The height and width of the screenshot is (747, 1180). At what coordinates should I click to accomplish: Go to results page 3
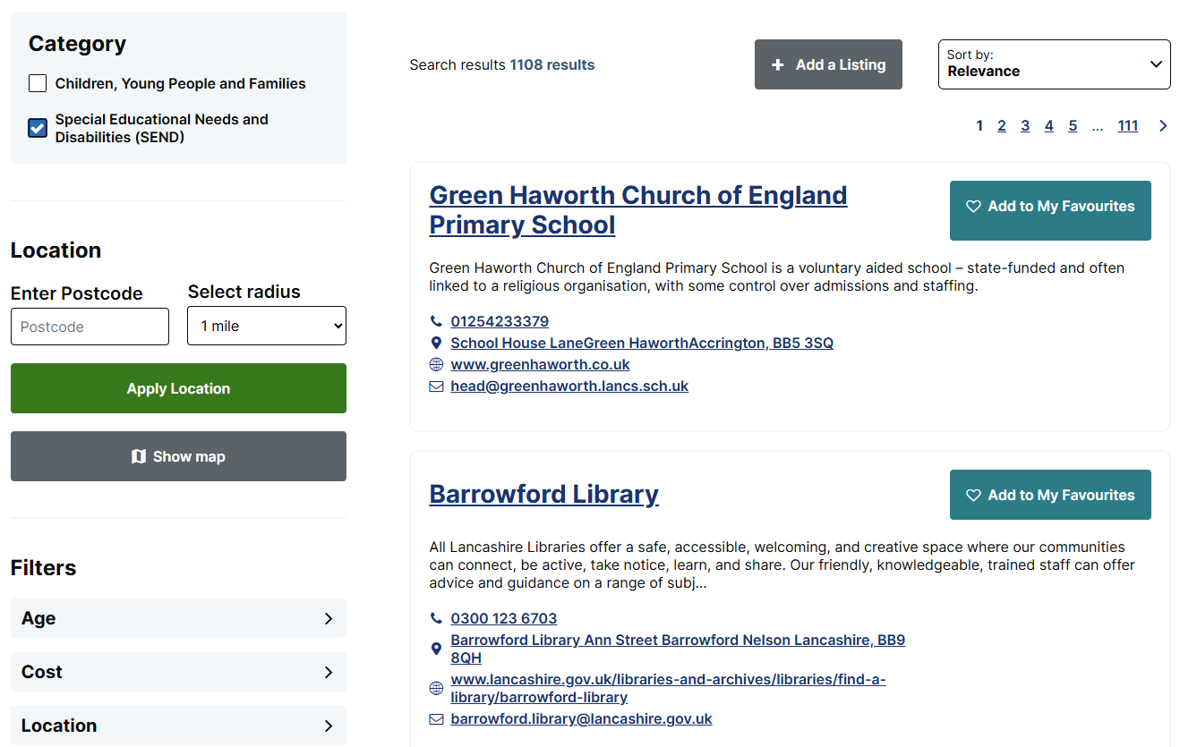[1025, 126]
